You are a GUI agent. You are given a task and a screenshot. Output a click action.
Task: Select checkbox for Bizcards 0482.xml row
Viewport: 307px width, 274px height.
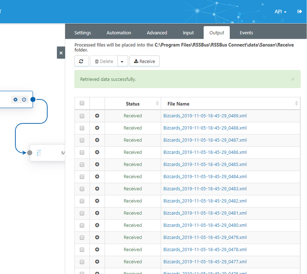[x=82, y=201]
